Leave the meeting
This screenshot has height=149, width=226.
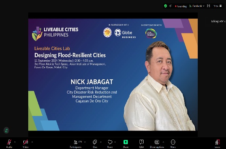pyautogui.click(x=217, y=144)
